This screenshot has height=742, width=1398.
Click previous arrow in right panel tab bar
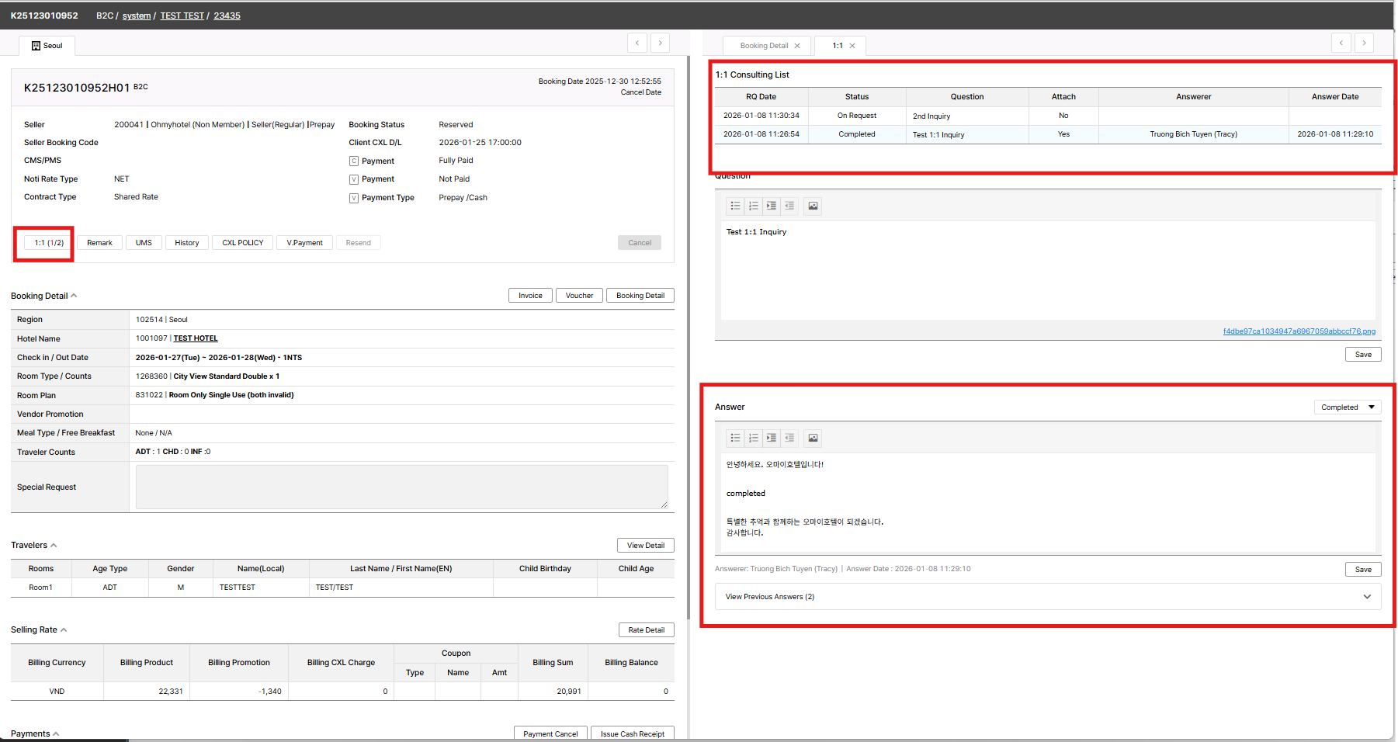[1341, 43]
